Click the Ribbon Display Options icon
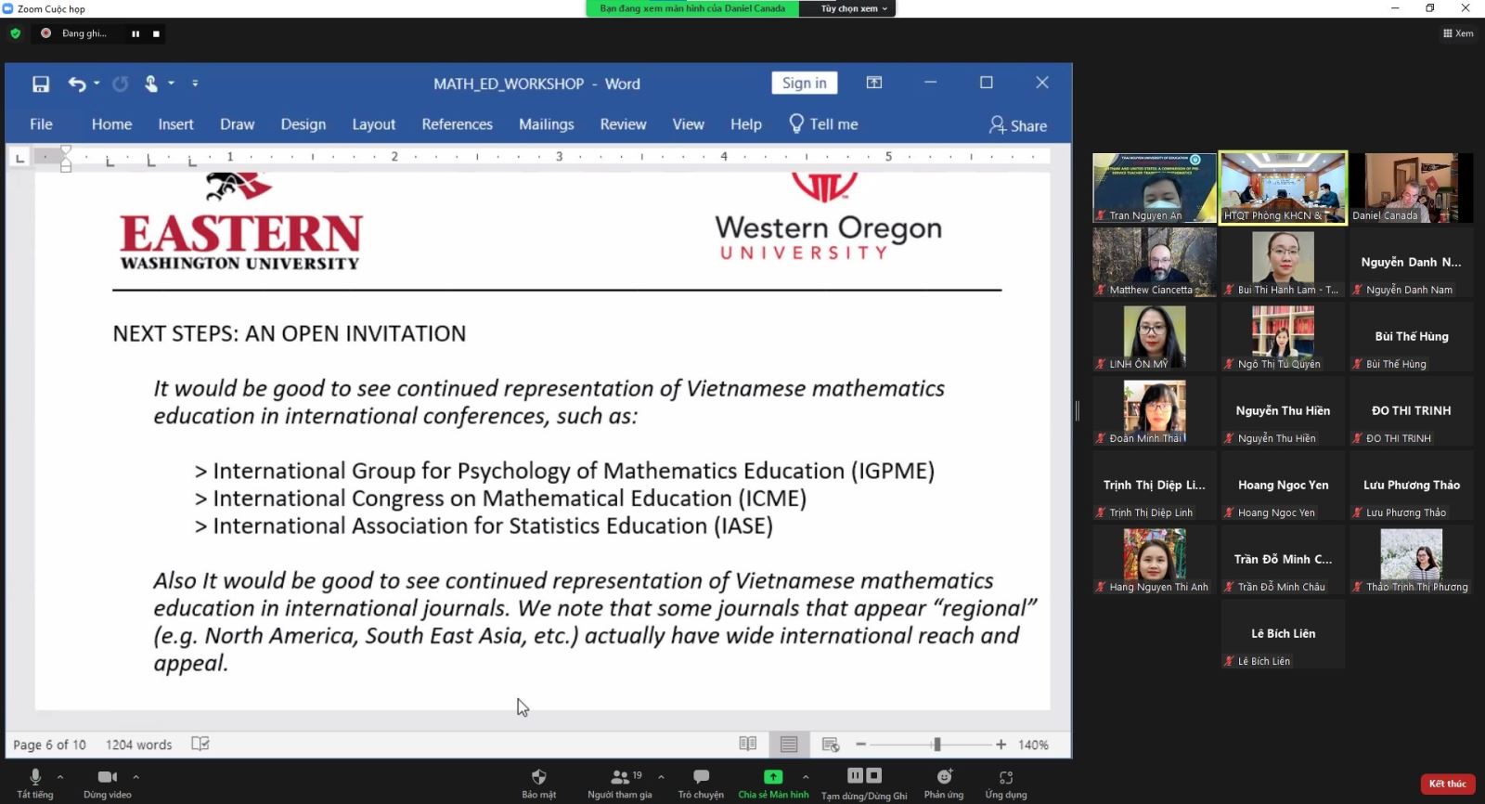The width and height of the screenshot is (1485, 804). [x=874, y=83]
